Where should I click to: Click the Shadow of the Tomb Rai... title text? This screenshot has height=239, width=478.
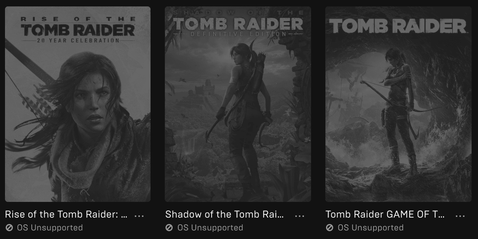[225, 214]
